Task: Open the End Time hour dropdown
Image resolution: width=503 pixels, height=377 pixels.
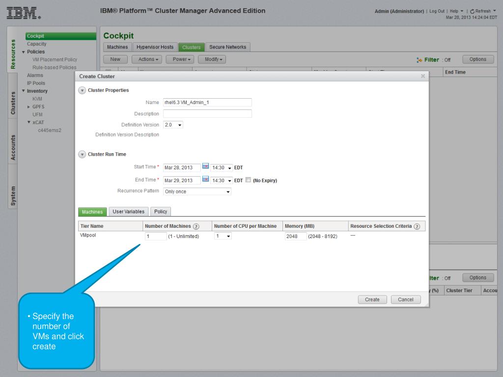Action: pos(222,181)
